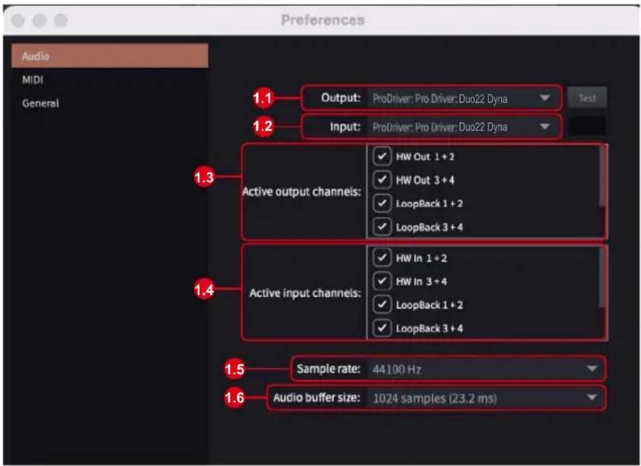Screen dimensions: 641x466
Task: Disable LoopBack 1+2 in output channels
Action: tap(382, 203)
